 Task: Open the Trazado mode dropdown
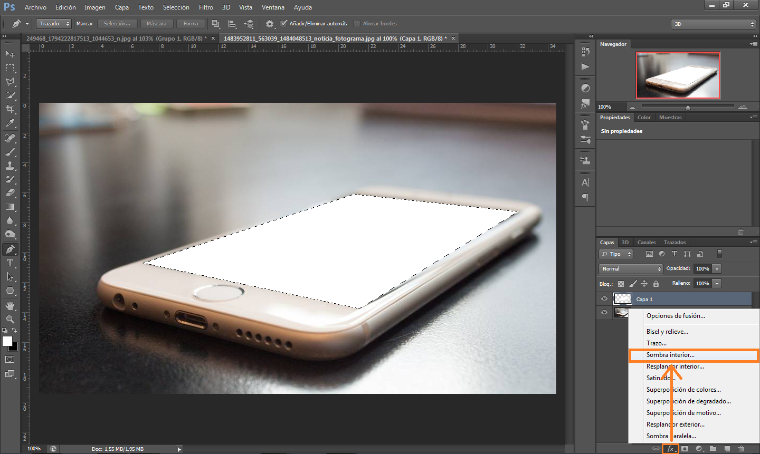(x=54, y=24)
